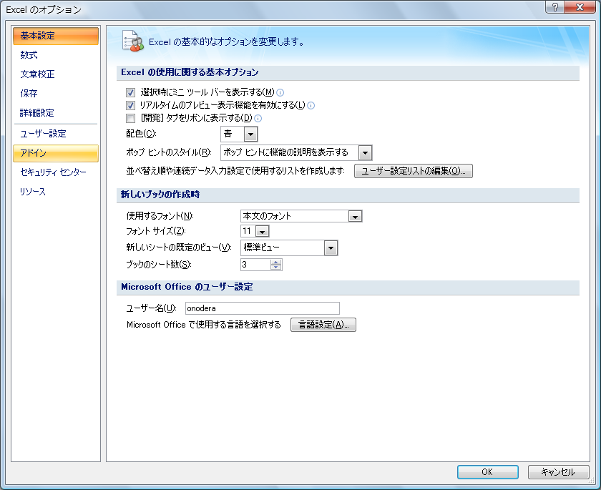Image resolution: width=601 pixels, height=490 pixels.
Task: Click the キャンセル button
Action: click(x=558, y=472)
